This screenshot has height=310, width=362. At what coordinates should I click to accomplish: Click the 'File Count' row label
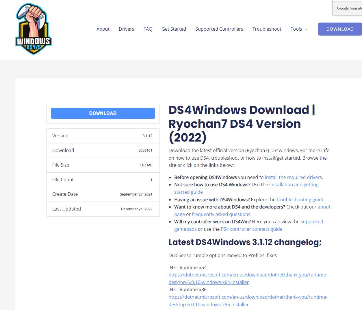[x=63, y=180]
